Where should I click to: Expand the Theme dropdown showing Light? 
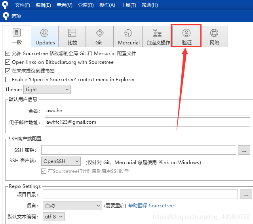(x=47, y=90)
